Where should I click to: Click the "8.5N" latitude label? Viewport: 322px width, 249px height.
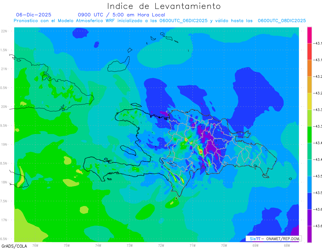tap(4, 163)
